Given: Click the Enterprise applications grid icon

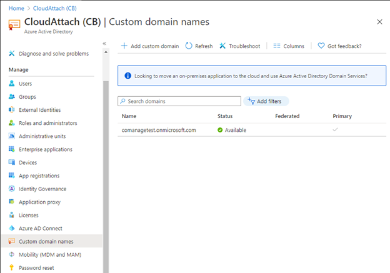Looking at the screenshot, I should tap(12, 149).
